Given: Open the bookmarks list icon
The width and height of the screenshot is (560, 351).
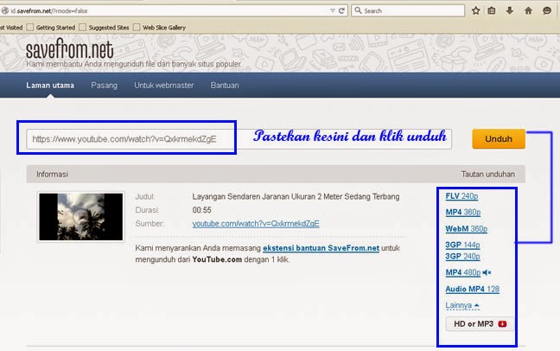Looking at the screenshot, I should (x=492, y=10).
